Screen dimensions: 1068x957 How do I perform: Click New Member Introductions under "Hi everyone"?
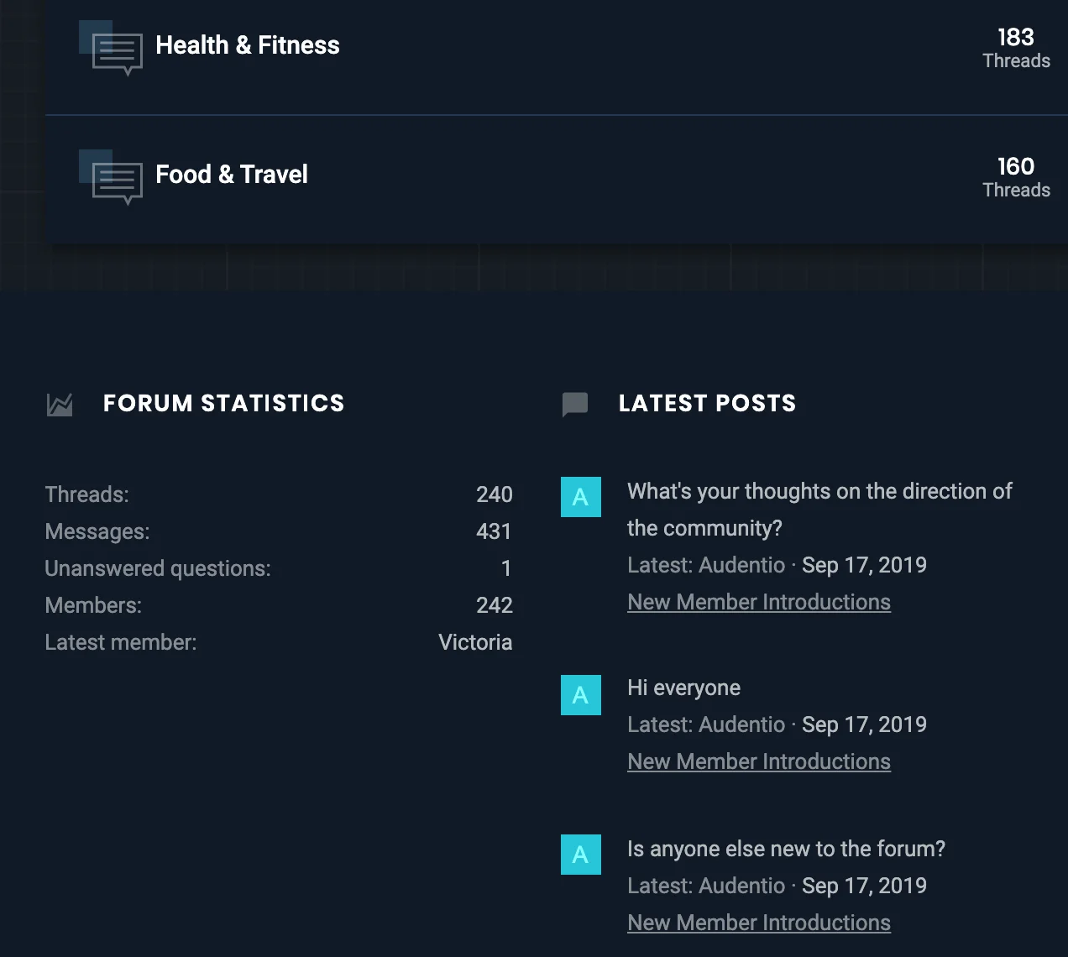[x=758, y=762]
